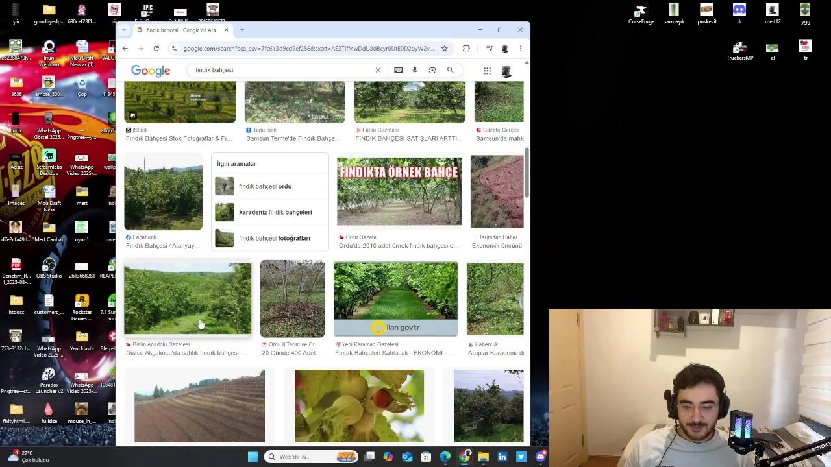Open Paradox Launcher v2 shortcut
Screen dimensions: 831x467
click(49, 381)
